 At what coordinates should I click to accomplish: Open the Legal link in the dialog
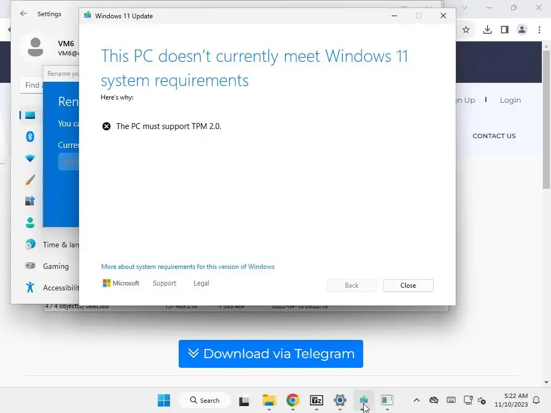(201, 283)
